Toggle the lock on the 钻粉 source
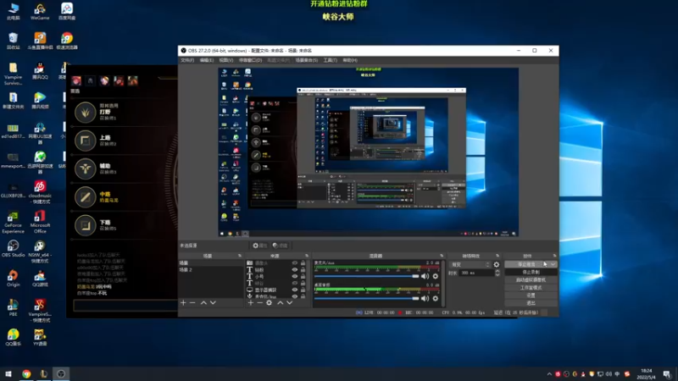 pos(303,269)
